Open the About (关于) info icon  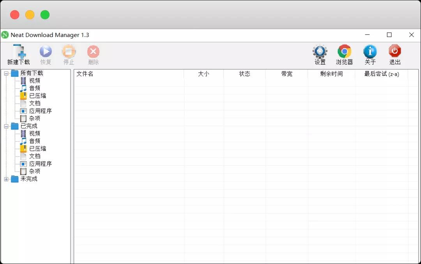tap(370, 51)
